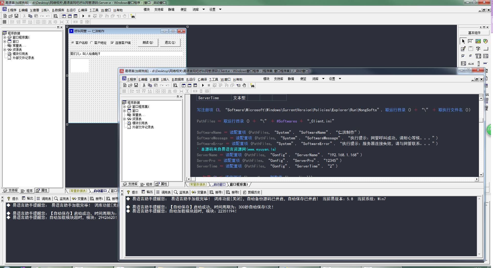
Task: Click the '退出(X)' button on form
Action: (x=170, y=43)
